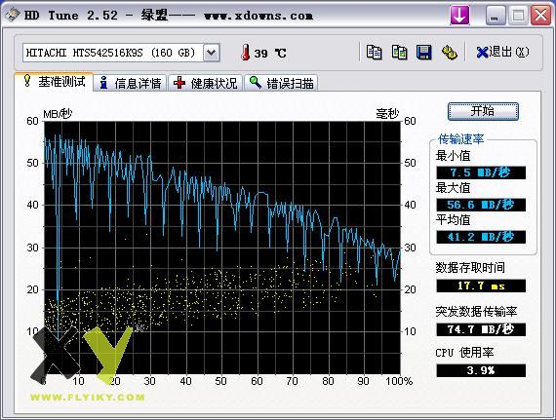Click the light bulb icon on 基准测试 tab

(27, 81)
